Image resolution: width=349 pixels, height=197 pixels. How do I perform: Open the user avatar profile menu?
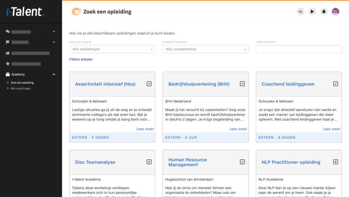point(335,12)
